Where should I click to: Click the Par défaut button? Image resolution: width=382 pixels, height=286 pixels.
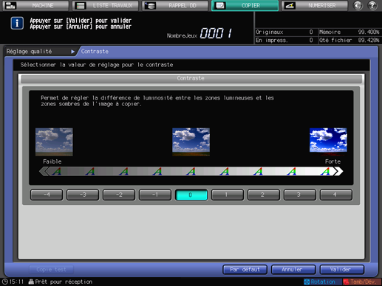click(245, 270)
